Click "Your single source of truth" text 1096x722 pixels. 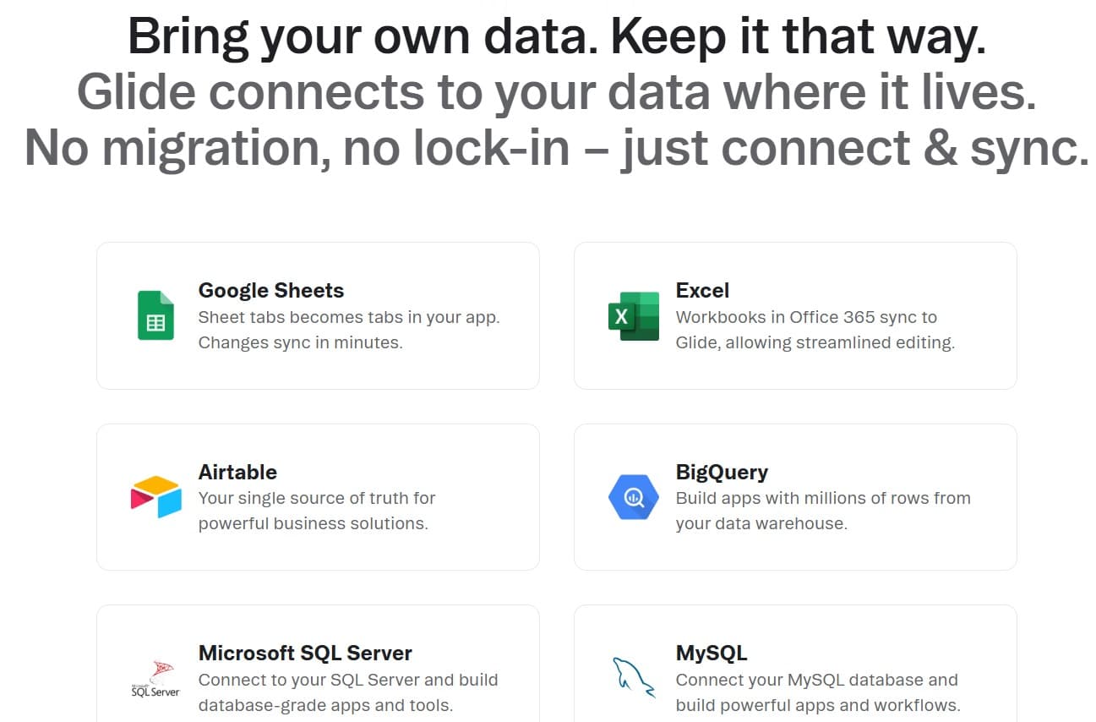click(316, 499)
